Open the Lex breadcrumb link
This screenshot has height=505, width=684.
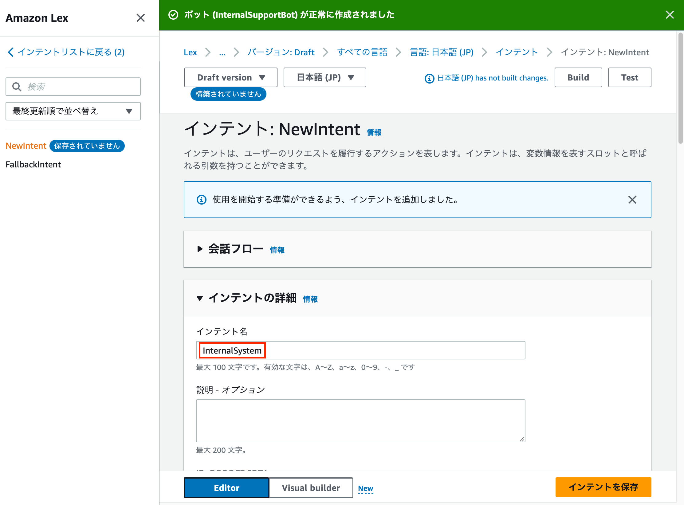point(190,52)
